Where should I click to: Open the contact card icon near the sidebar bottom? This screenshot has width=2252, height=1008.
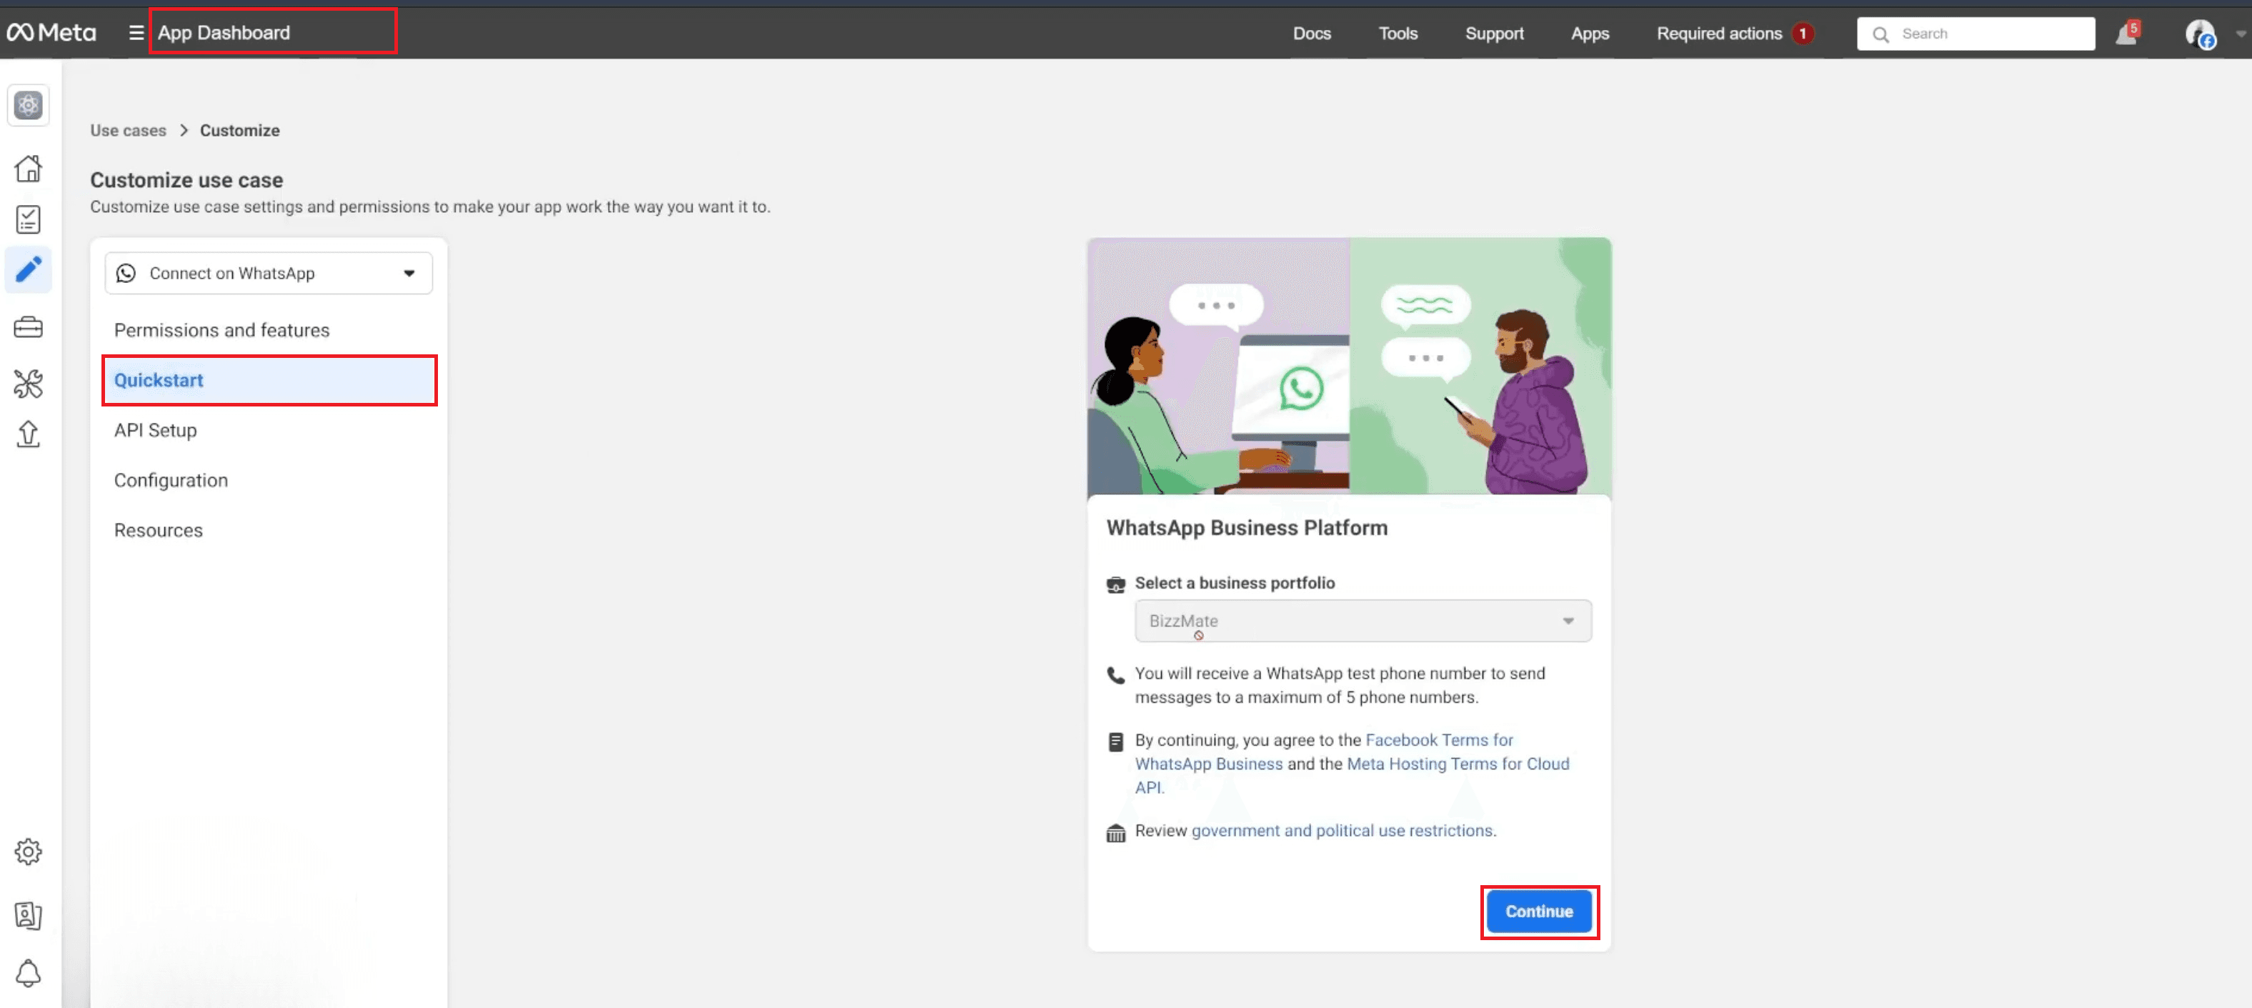[x=29, y=915]
